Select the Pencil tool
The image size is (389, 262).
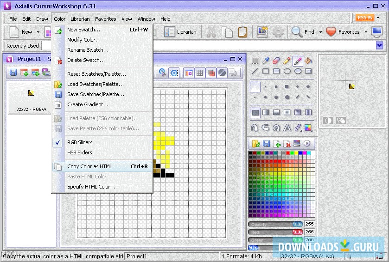tap(287, 61)
